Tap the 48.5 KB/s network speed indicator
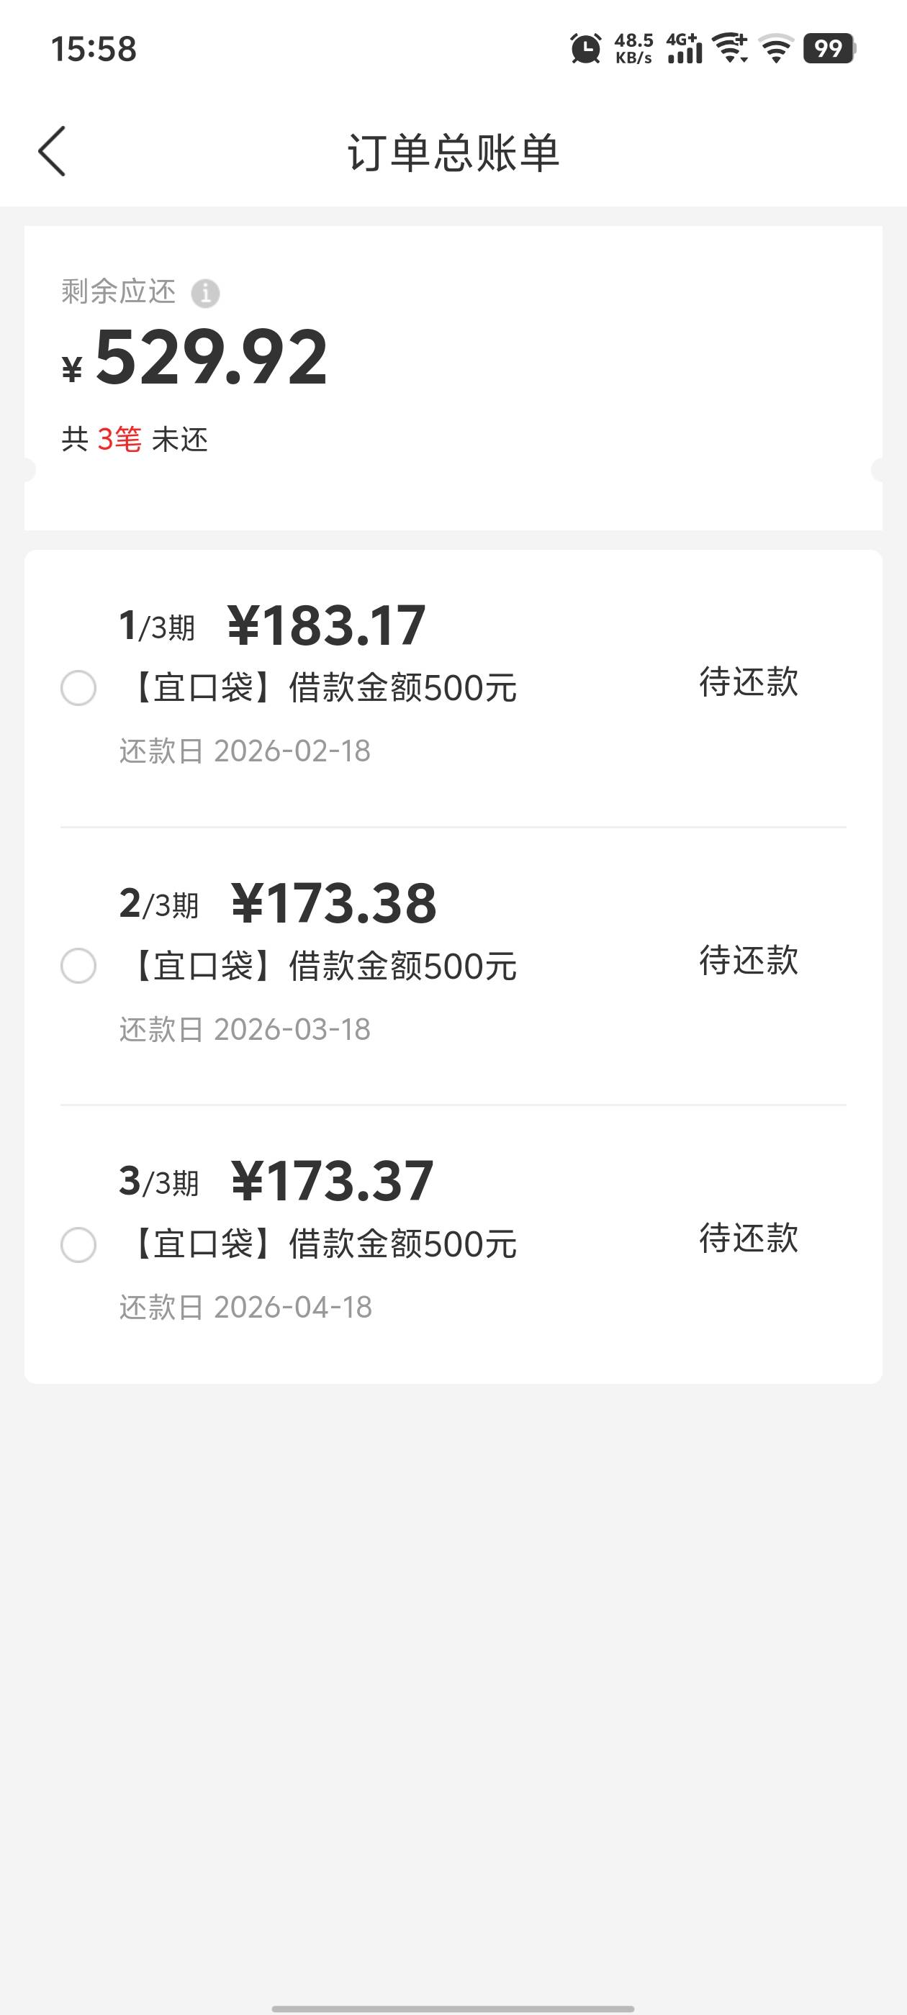Image resolution: width=907 pixels, height=2015 pixels. 633,48
